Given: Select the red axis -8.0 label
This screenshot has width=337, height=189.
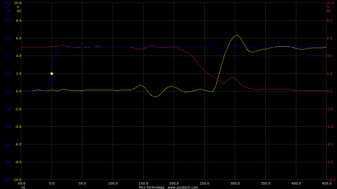Looking at the screenshot, I should coord(330,162).
